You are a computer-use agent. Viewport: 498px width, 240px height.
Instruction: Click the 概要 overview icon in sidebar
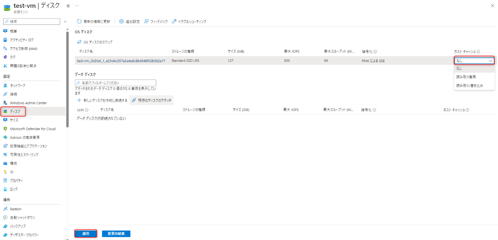coord(5,31)
